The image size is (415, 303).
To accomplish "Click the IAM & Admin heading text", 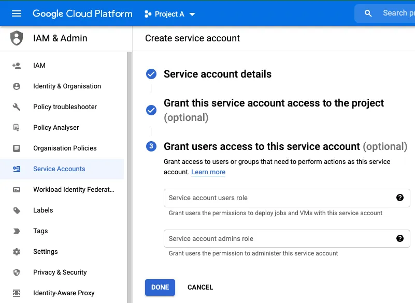I will click(x=60, y=38).
